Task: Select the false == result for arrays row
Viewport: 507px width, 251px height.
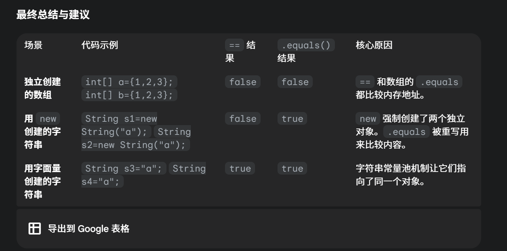Action: [x=243, y=82]
